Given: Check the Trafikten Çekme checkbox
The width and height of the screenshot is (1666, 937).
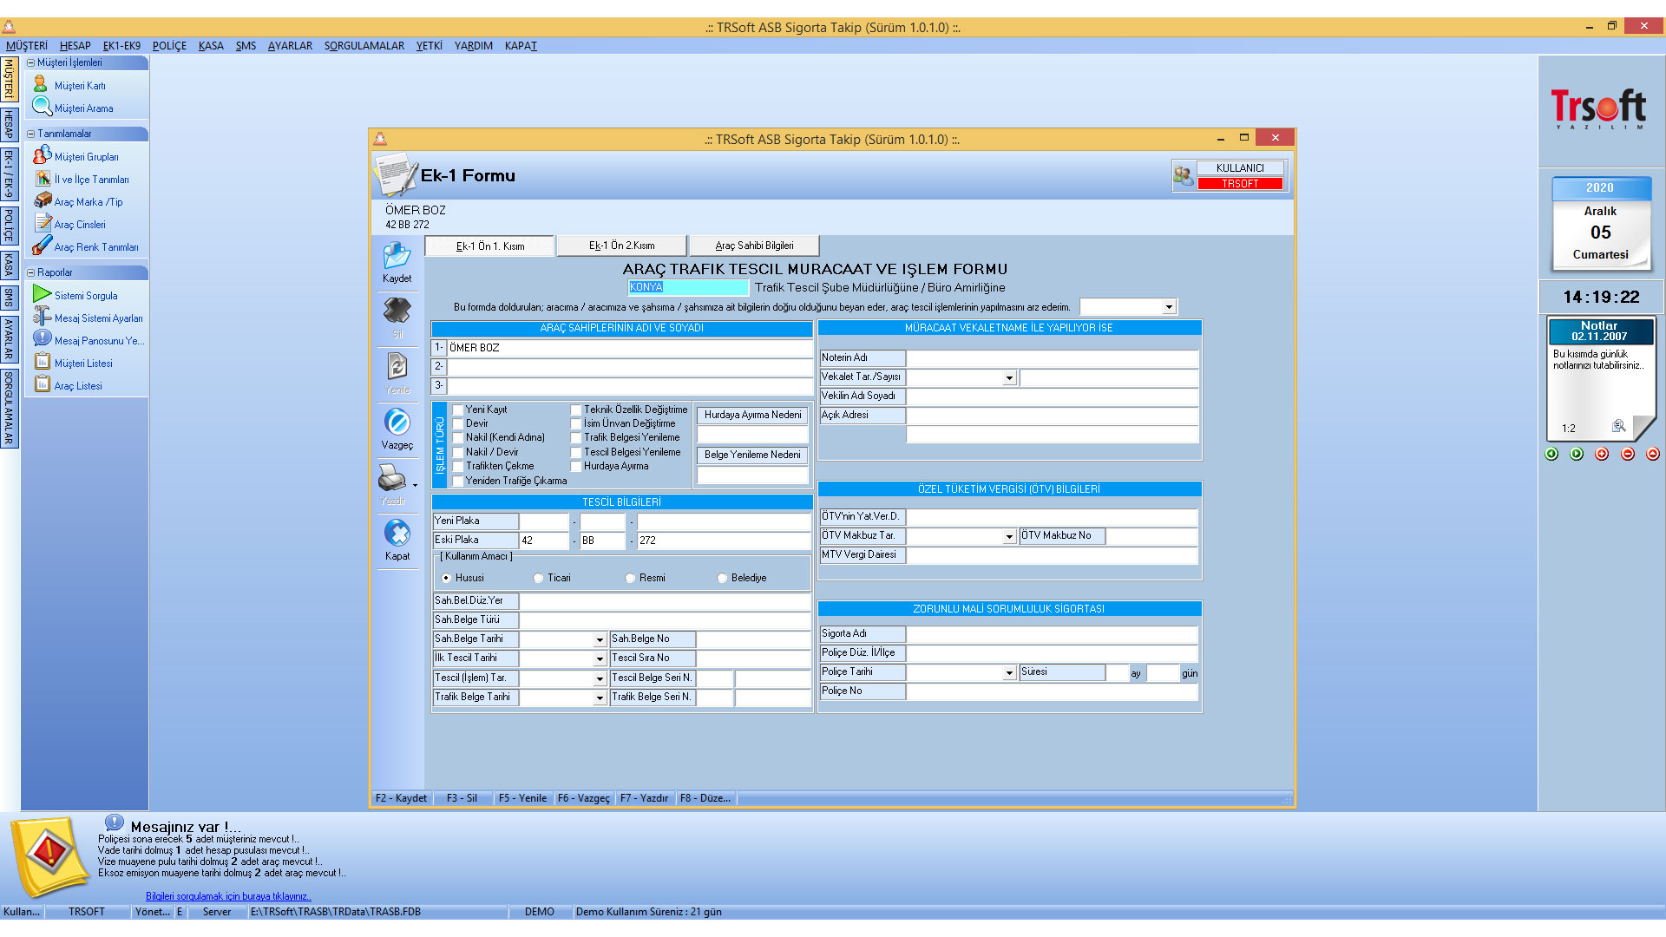Looking at the screenshot, I should point(458,466).
